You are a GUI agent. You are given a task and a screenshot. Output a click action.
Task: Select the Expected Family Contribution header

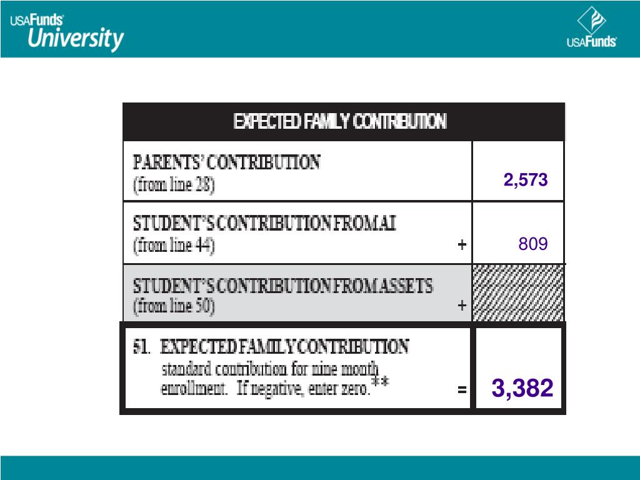pos(340,121)
